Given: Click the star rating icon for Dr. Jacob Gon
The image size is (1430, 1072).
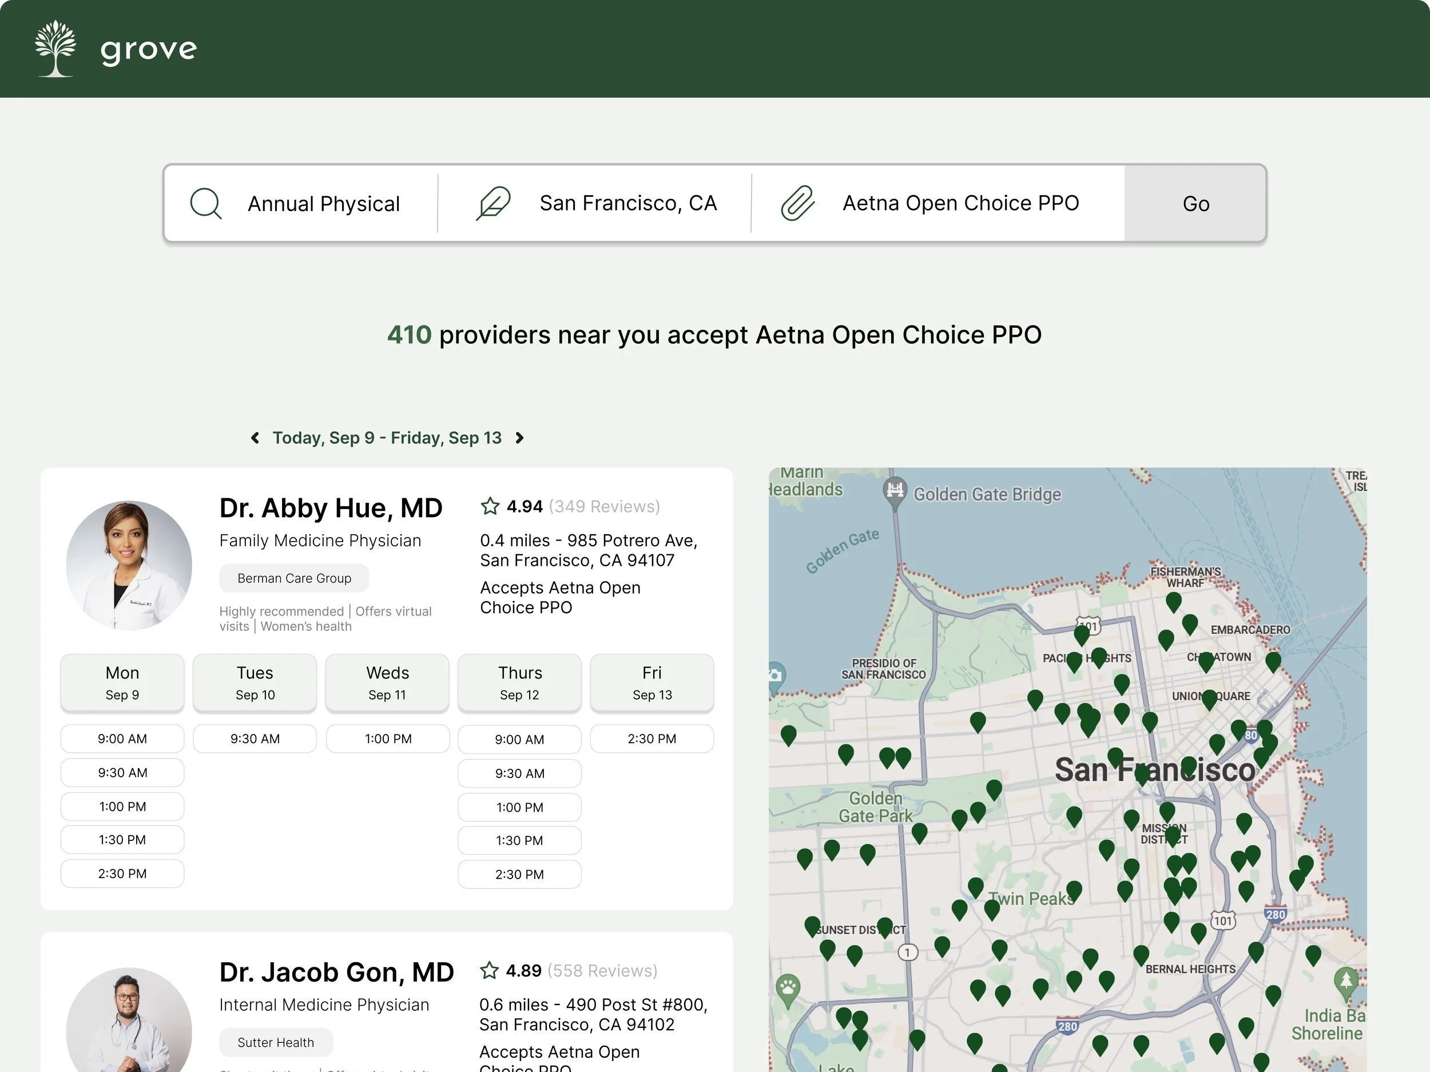Looking at the screenshot, I should click(490, 971).
